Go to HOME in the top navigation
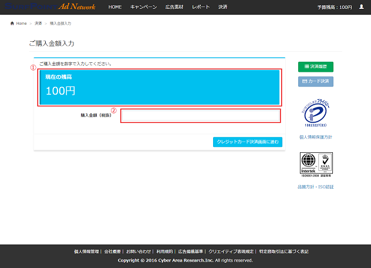The width and height of the screenshot is (371, 268). 115,7
